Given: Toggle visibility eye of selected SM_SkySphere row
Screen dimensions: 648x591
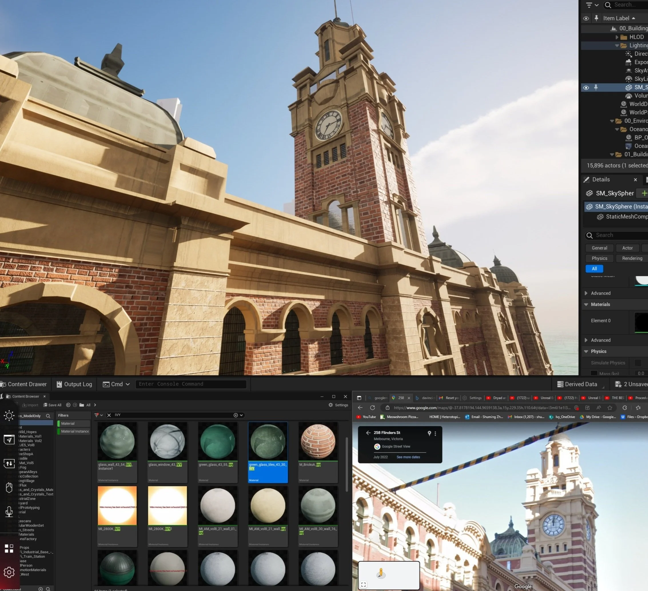Looking at the screenshot, I should pos(586,88).
